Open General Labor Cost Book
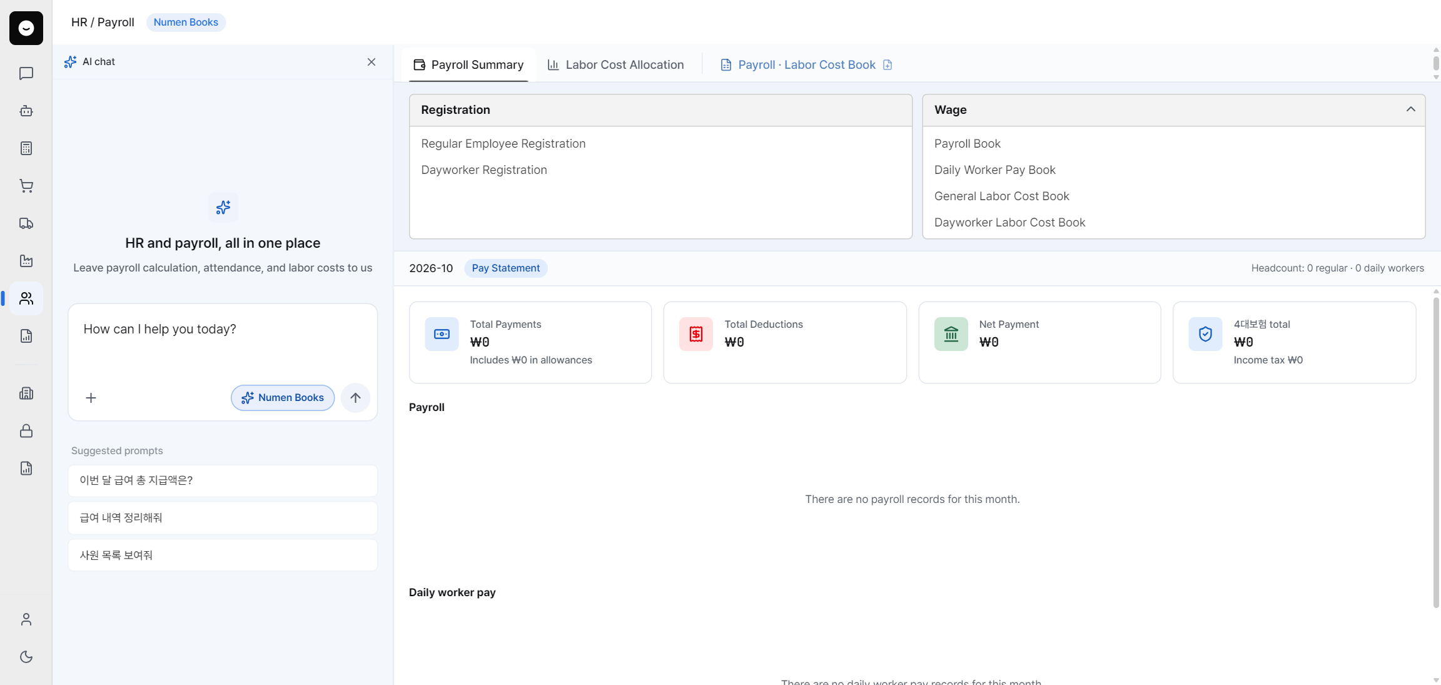 (1002, 196)
